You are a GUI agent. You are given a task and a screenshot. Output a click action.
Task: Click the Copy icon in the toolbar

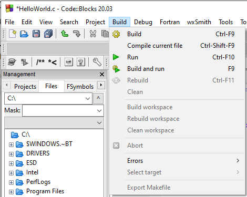(x=105, y=34)
